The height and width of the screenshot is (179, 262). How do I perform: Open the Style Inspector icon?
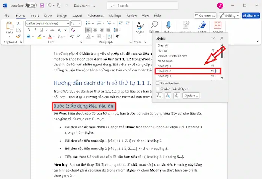(168, 96)
